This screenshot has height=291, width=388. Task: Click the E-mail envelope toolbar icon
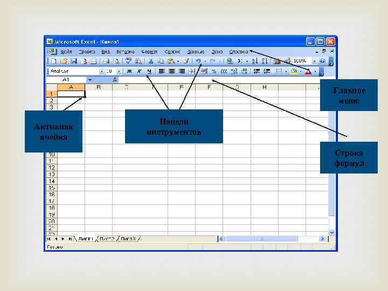coord(94,61)
